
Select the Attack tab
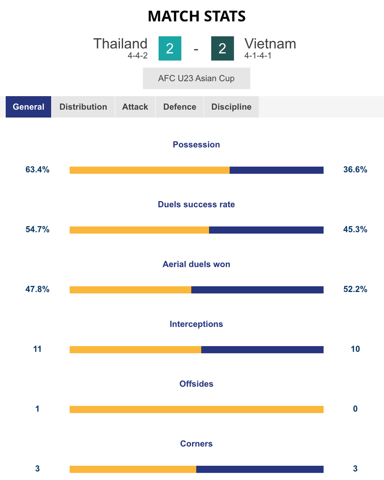point(135,107)
